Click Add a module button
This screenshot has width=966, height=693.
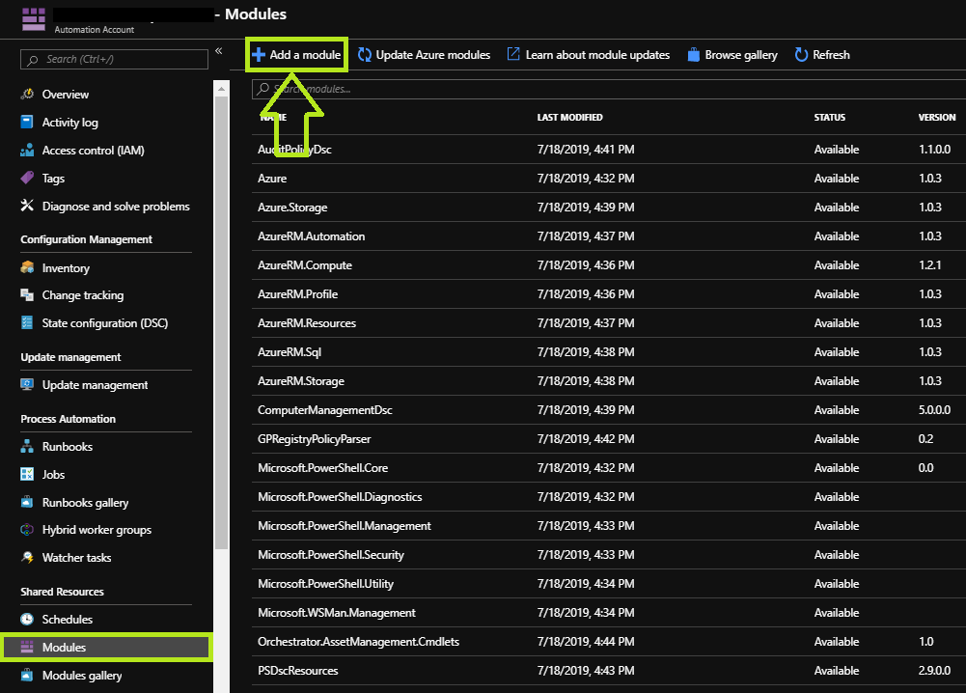click(x=296, y=55)
